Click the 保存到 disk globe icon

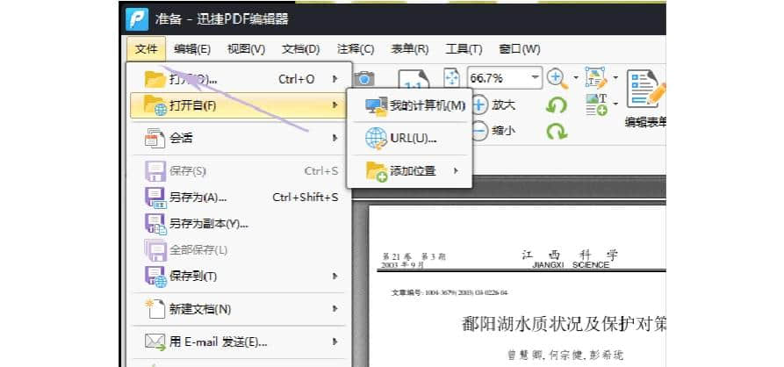(x=155, y=277)
